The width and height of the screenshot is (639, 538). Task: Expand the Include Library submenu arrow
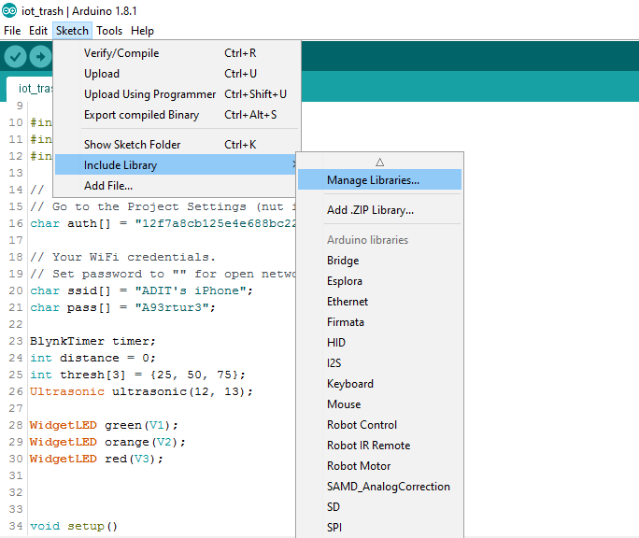tap(293, 165)
